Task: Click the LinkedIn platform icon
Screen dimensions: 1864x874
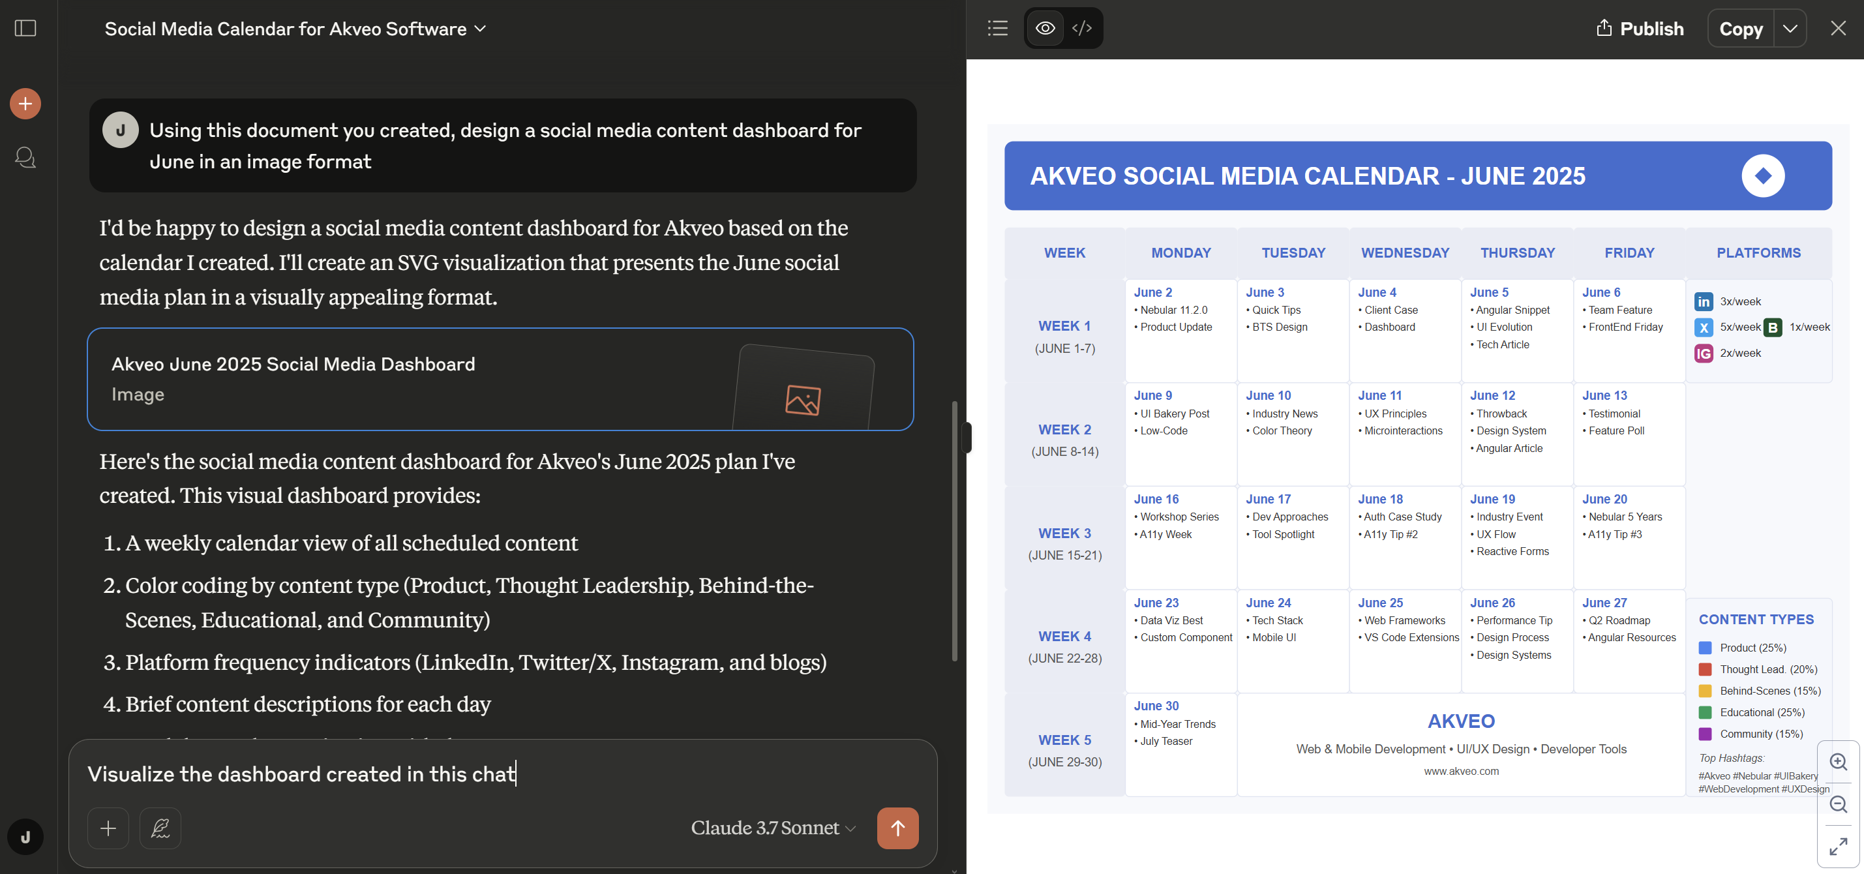Action: (x=1704, y=302)
